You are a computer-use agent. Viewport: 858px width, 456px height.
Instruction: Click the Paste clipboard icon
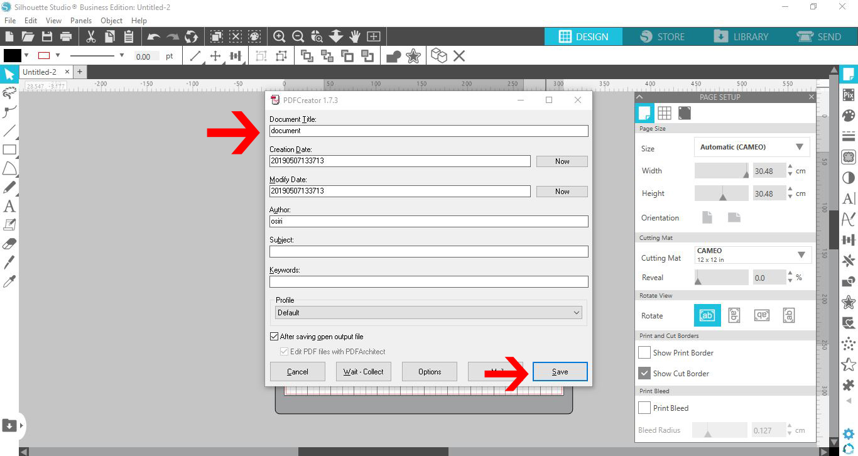click(x=129, y=36)
